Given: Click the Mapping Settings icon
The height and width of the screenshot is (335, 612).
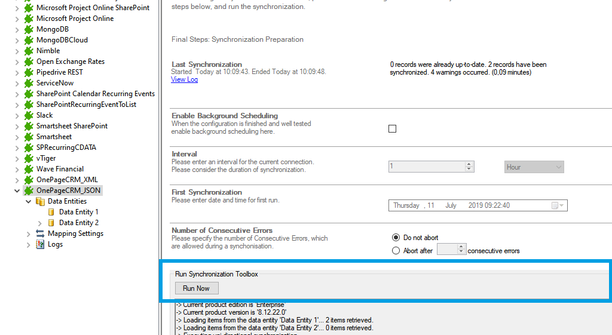Looking at the screenshot, I should (x=40, y=233).
